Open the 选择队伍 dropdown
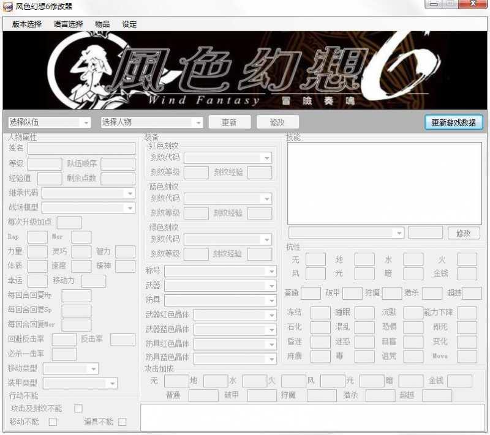Viewport: 490px width, 435px height. click(x=48, y=122)
